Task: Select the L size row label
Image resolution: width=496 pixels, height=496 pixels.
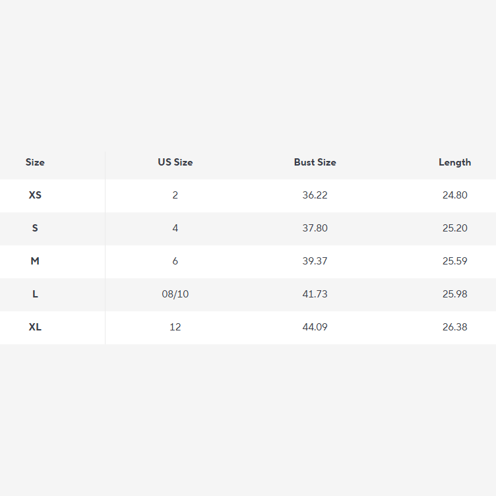Action: 35,294
